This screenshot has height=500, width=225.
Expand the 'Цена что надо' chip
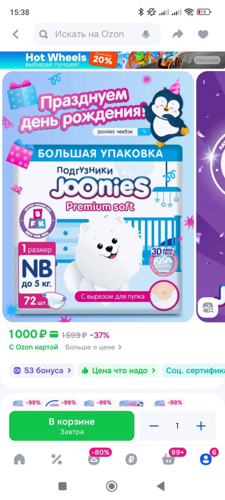118,370
